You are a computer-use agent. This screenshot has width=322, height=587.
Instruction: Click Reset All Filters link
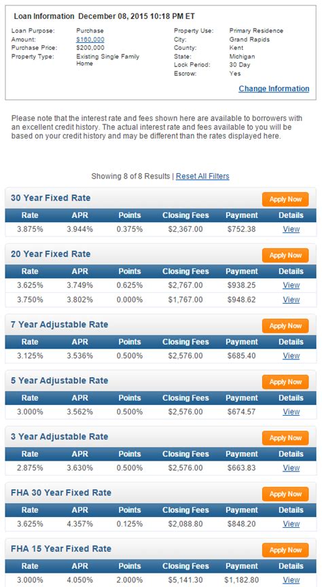coord(202,176)
